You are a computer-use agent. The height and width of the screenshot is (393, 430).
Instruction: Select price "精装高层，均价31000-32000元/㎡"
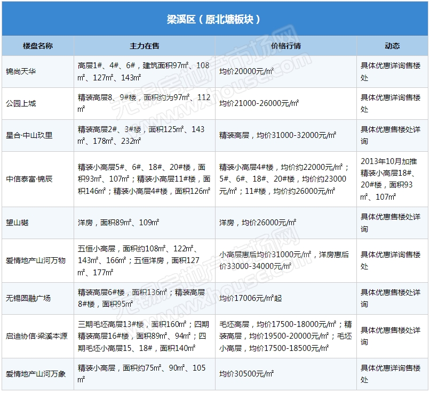[x=277, y=135]
